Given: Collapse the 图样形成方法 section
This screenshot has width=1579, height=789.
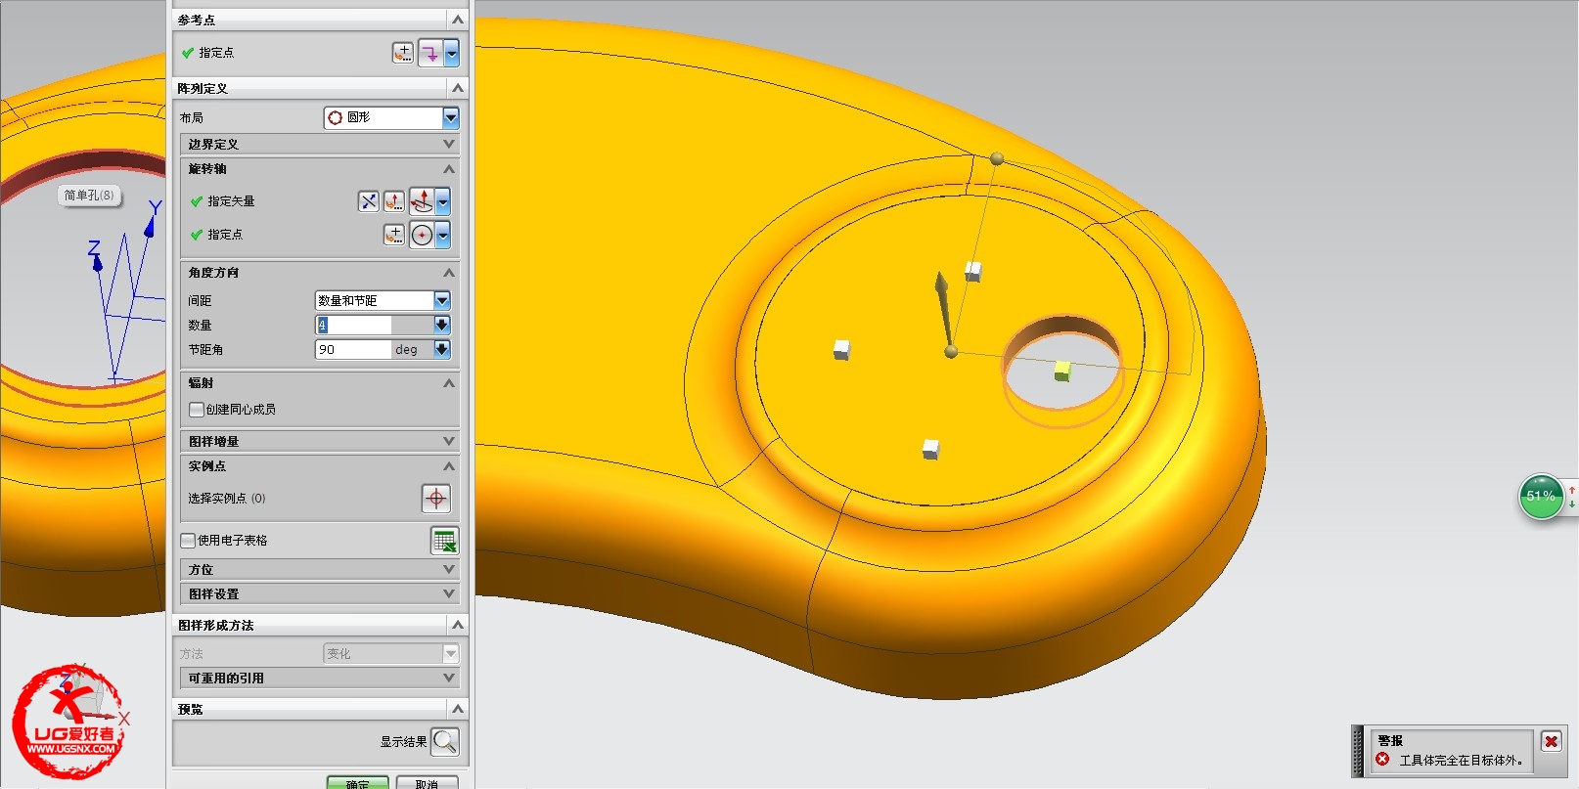Looking at the screenshot, I should tap(457, 625).
